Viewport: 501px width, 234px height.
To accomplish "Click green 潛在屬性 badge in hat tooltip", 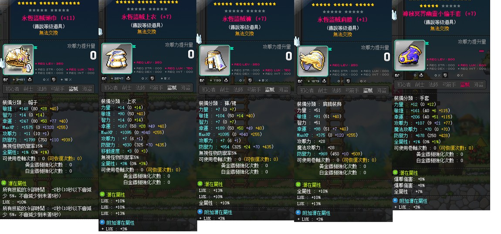I will coord(4,183).
